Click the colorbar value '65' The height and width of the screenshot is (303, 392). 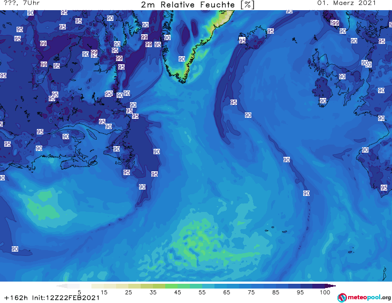click(x=227, y=292)
